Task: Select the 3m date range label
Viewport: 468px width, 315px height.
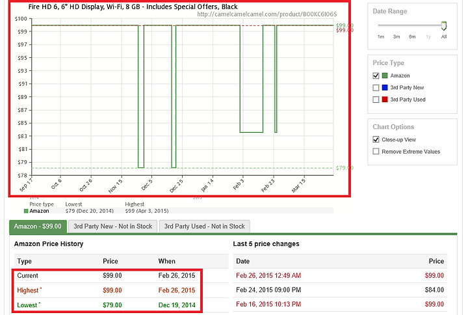Action: [396, 36]
